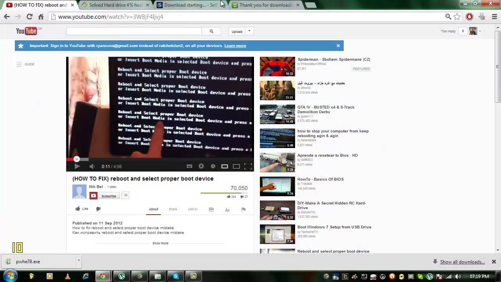Image resolution: width=501 pixels, height=282 pixels.
Task: Close the downloads bar
Action: tap(494, 262)
